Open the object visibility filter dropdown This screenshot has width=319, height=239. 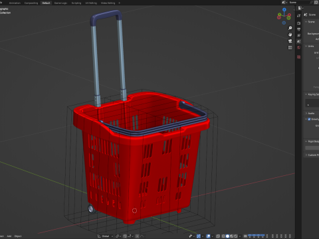pyautogui.click(x=192, y=236)
